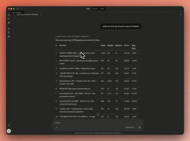Viewport: 190px width, 141px height.
Task: Open the briefcase icon in the sidebar
Action: pyautogui.click(x=9, y=23)
